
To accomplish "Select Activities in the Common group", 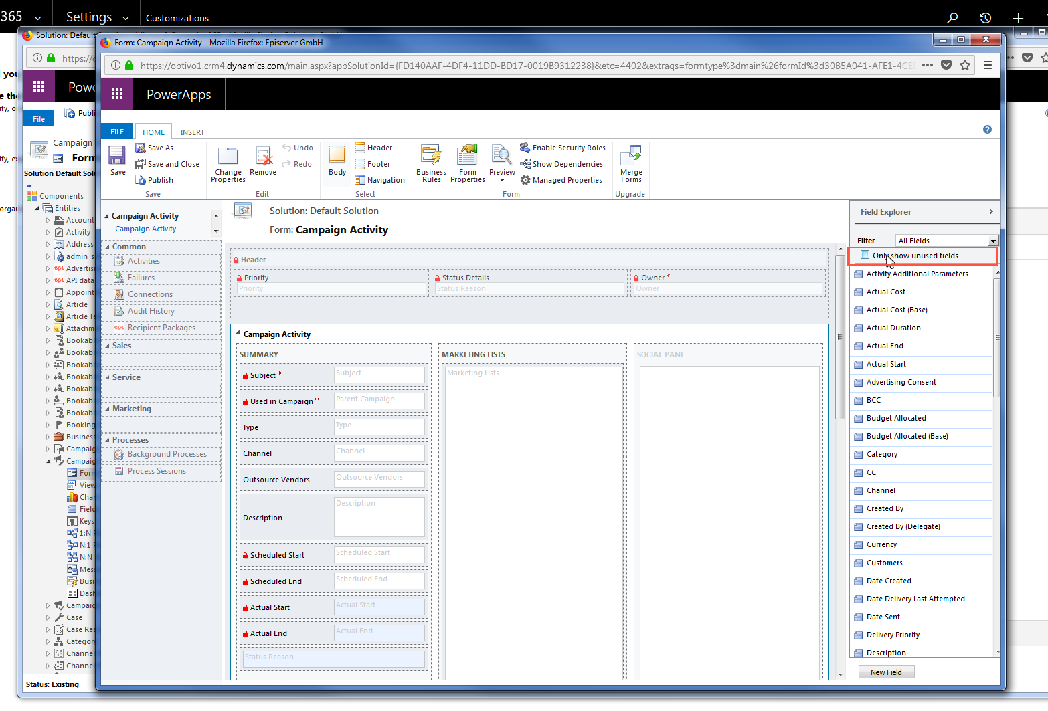I will coord(144,261).
